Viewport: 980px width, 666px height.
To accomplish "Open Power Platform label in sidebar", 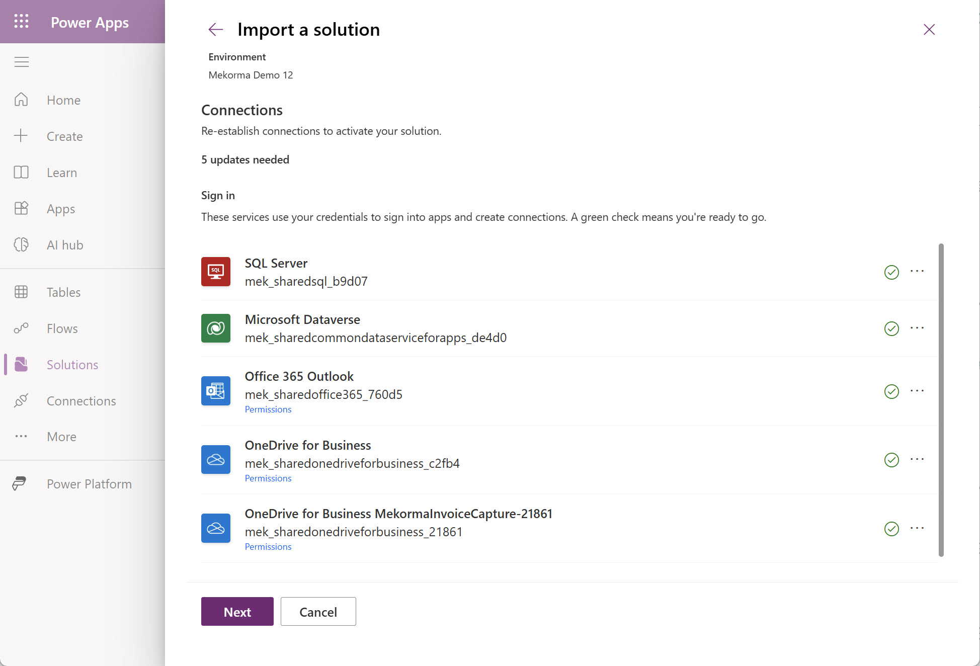I will (89, 484).
